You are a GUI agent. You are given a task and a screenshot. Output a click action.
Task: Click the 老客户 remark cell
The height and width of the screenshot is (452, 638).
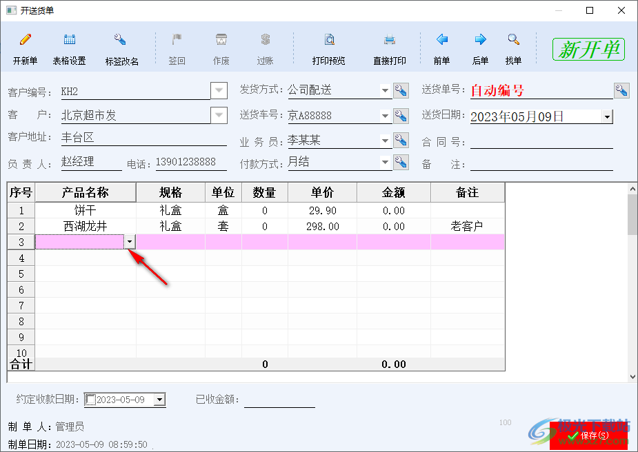tap(468, 227)
